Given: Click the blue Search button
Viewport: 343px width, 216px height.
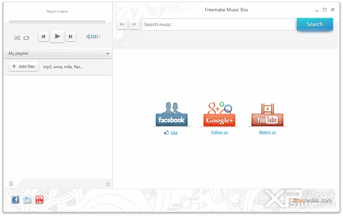Looking at the screenshot, I should [315, 24].
